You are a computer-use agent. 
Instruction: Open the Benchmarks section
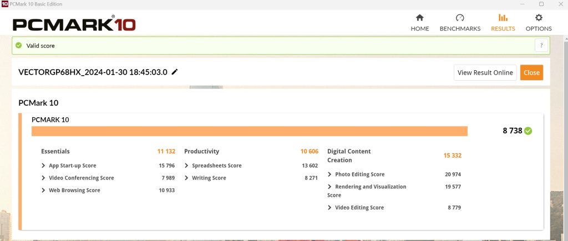[x=460, y=23]
